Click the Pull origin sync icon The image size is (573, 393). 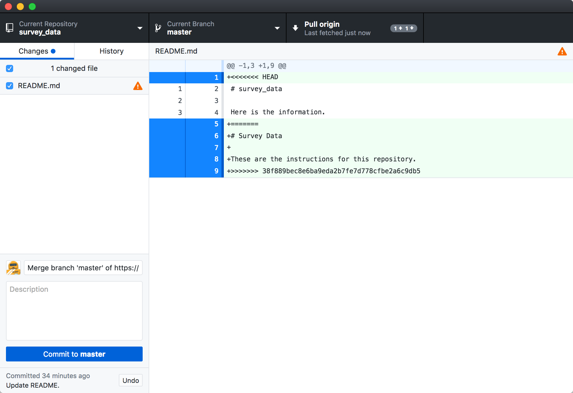[295, 28]
